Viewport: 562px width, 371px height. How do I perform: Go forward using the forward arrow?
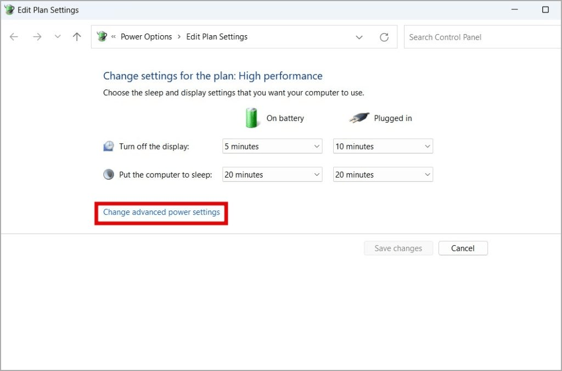coord(37,37)
